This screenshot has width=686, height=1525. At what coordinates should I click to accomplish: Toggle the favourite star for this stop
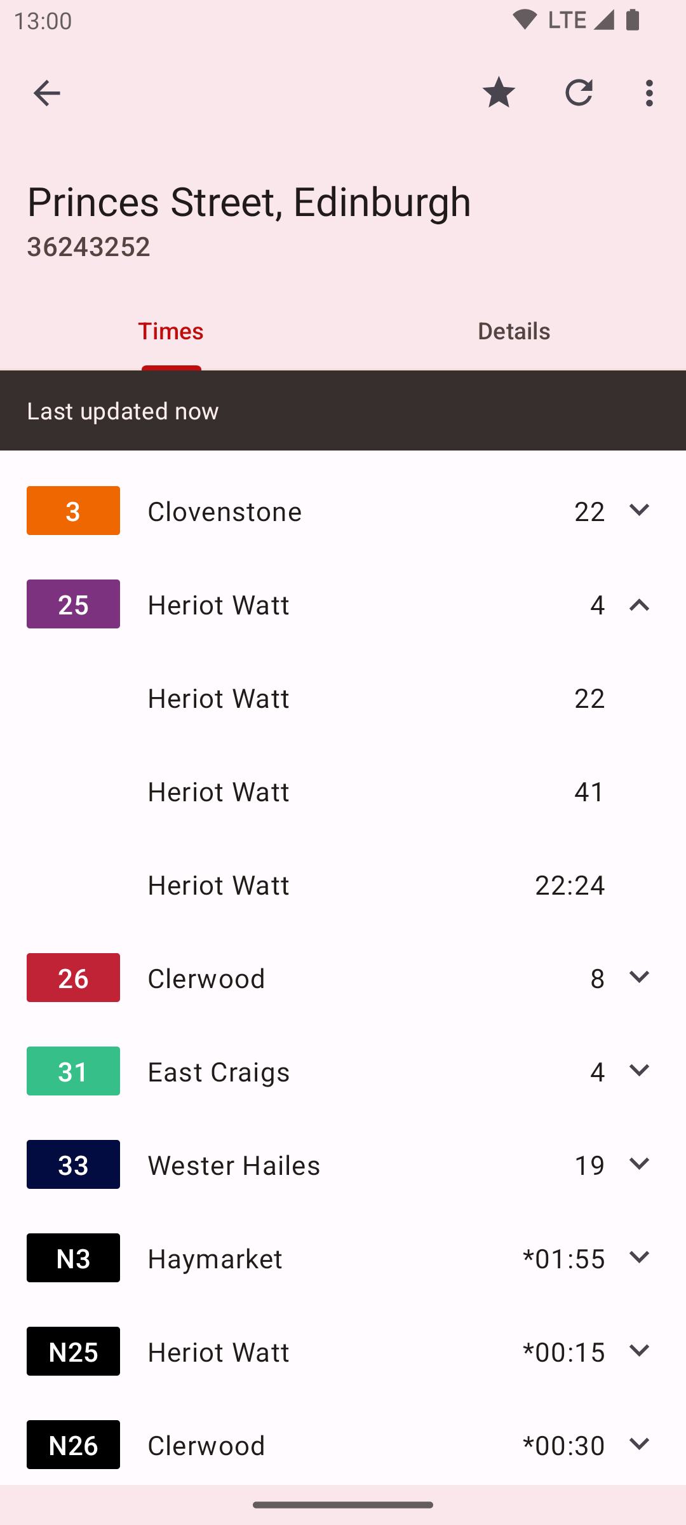click(499, 93)
